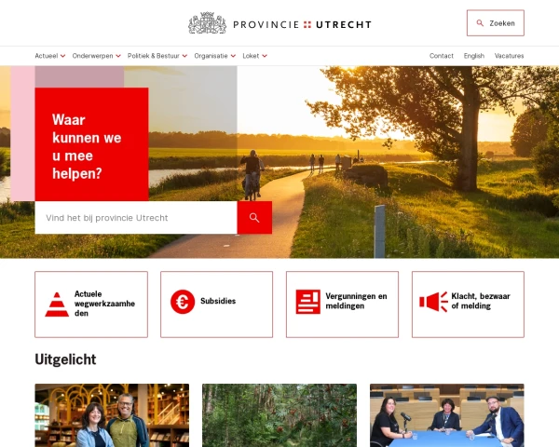Click the megaphone icon for Klacht, bezwaar
Screen dimensions: 559x447
(433, 302)
